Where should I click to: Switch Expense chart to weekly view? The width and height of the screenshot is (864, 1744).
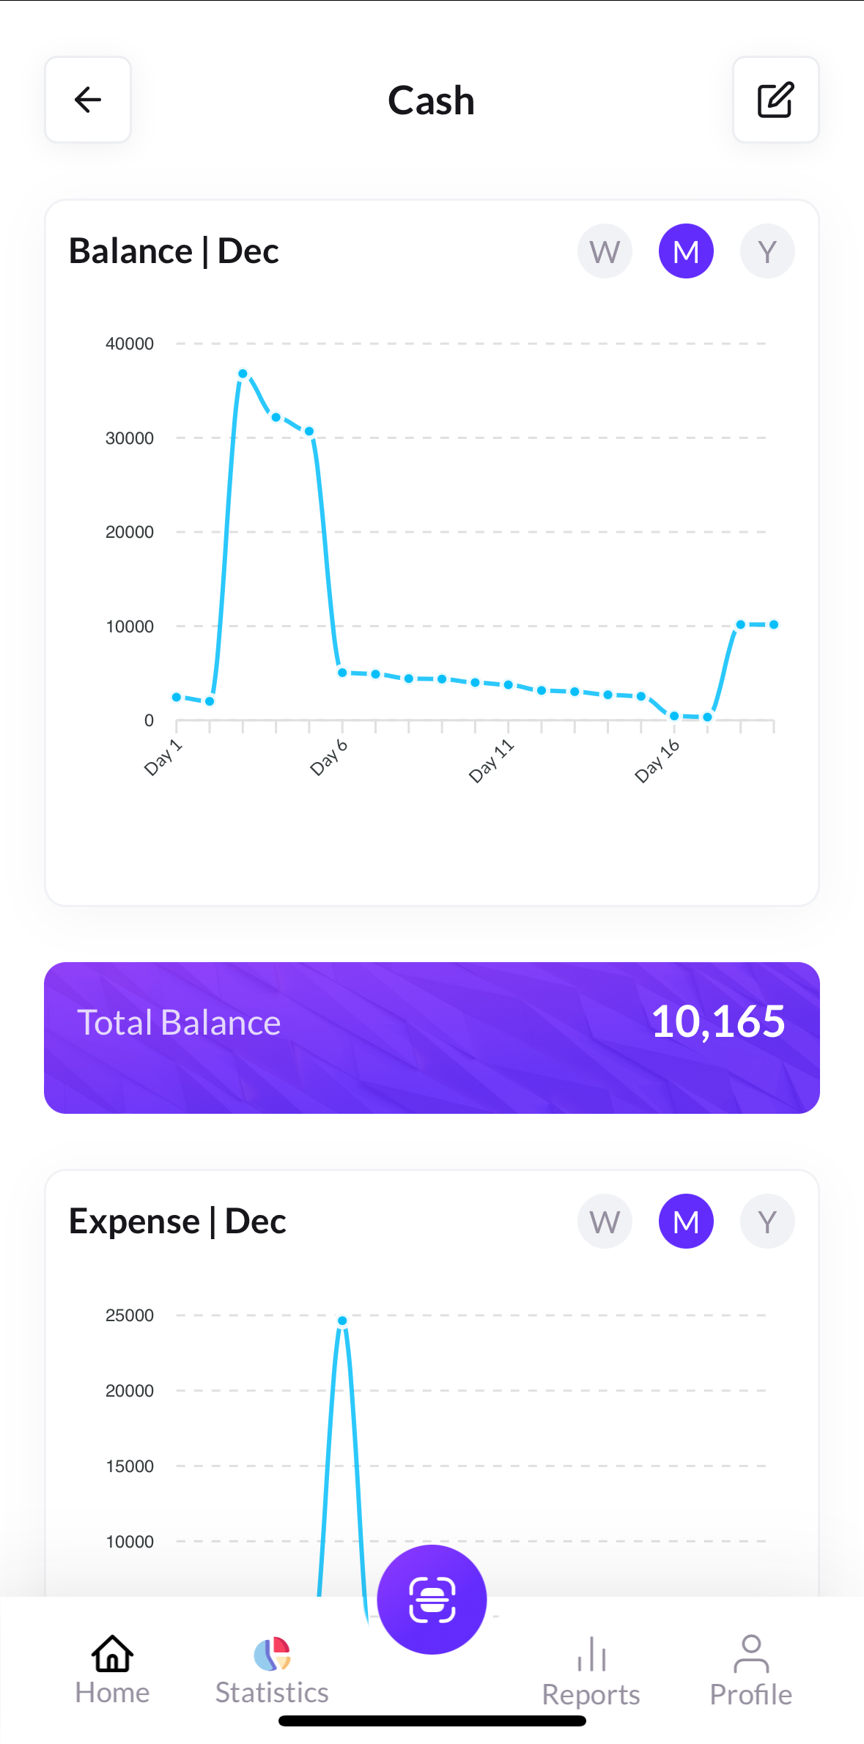pos(605,1222)
